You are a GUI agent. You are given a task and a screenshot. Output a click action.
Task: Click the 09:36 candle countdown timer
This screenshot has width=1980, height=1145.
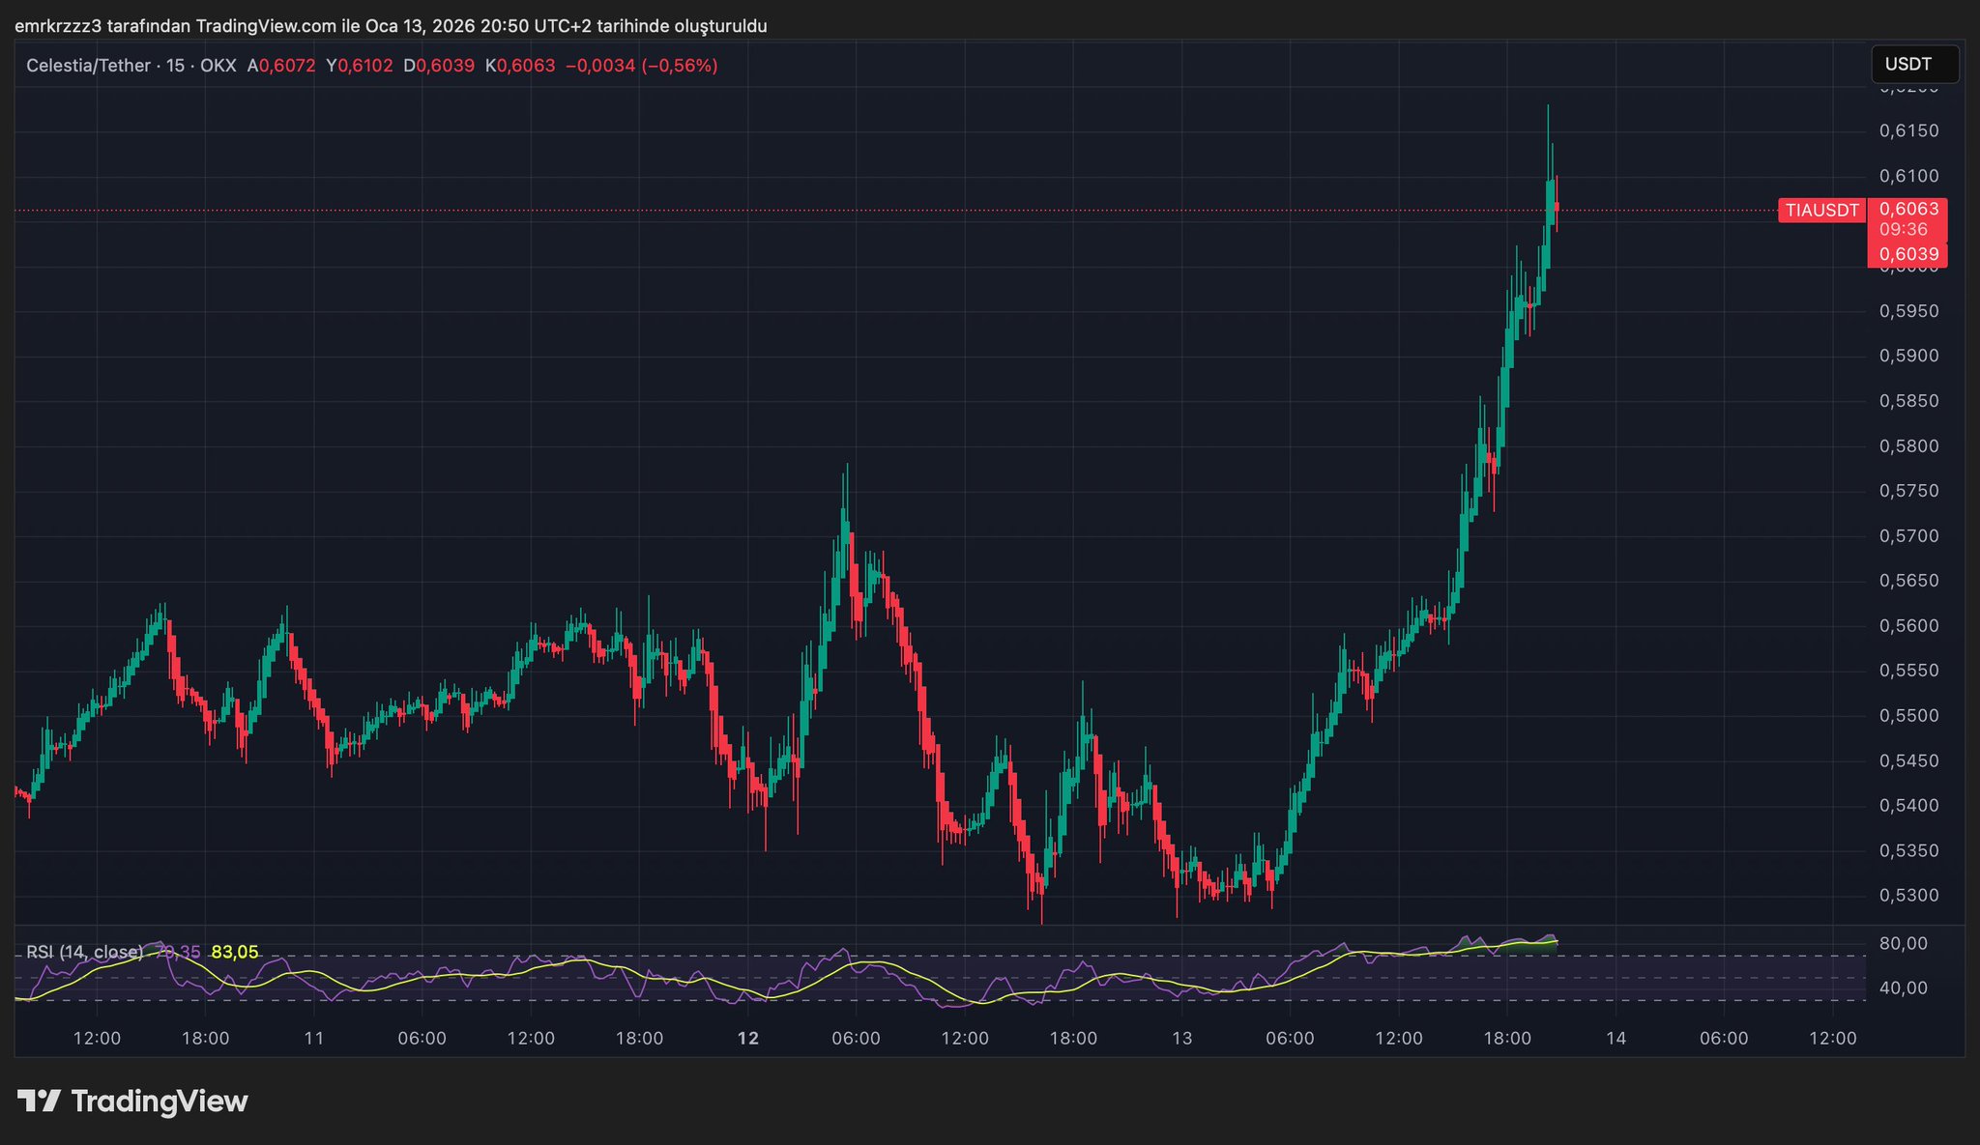pos(1903,230)
